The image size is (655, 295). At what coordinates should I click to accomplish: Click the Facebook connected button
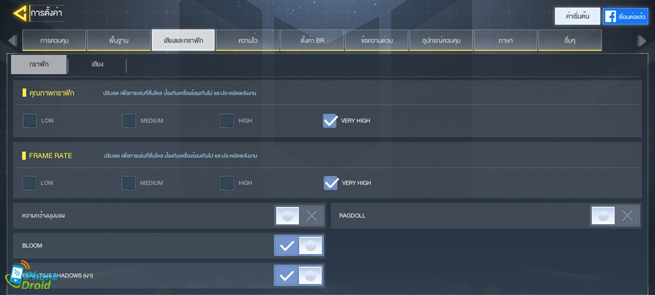625,16
